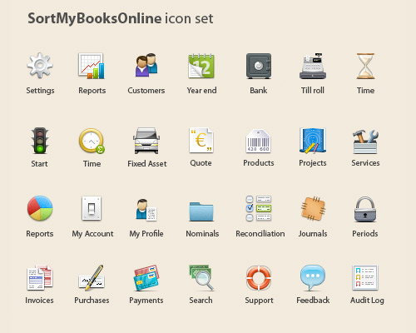This screenshot has width=416, height=333.
Task: Open the Reconciliation checklist icon
Action: coord(259,208)
